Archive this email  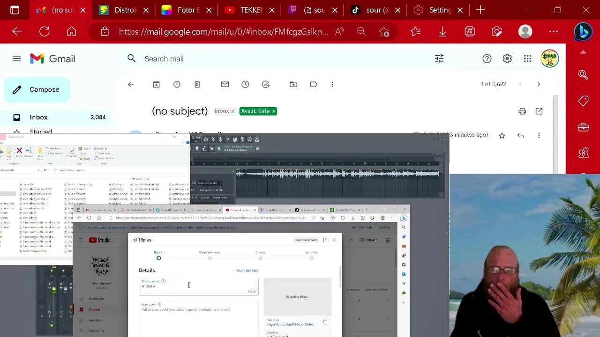tap(157, 84)
